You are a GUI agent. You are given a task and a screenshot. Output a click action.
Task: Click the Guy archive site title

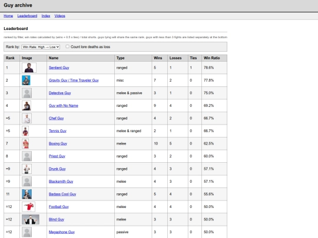pyautogui.click(x=18, y=5)
